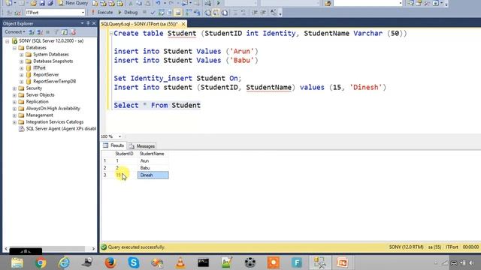Click the Parse checkmark icon
Image resolution: width=481 pixels, height=270 pixels.
click(153, 13)
